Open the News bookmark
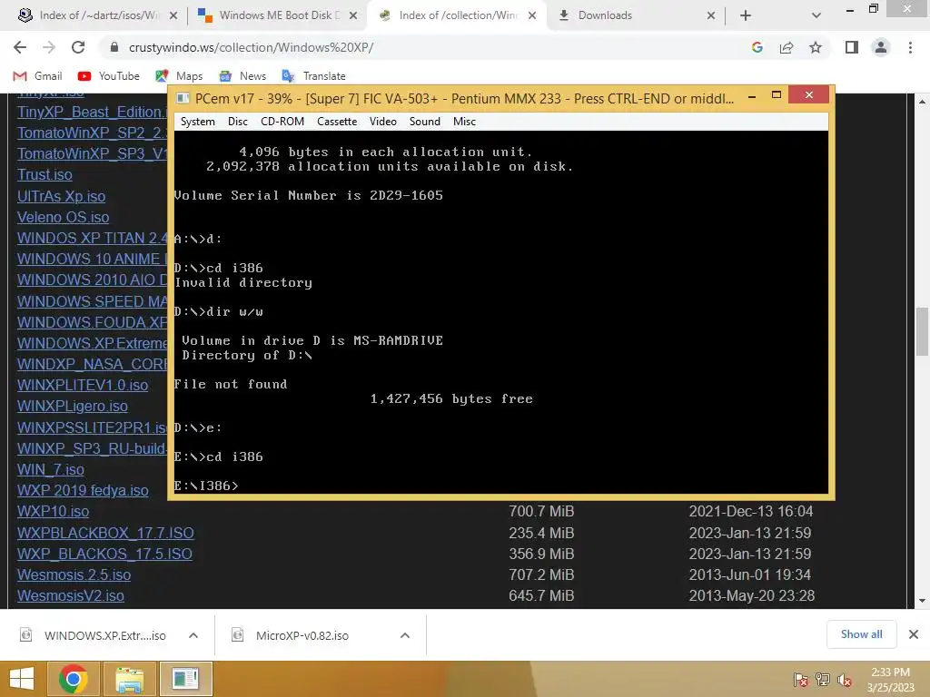The width and height of the screenshot is (930, 697). pos(242,76)
